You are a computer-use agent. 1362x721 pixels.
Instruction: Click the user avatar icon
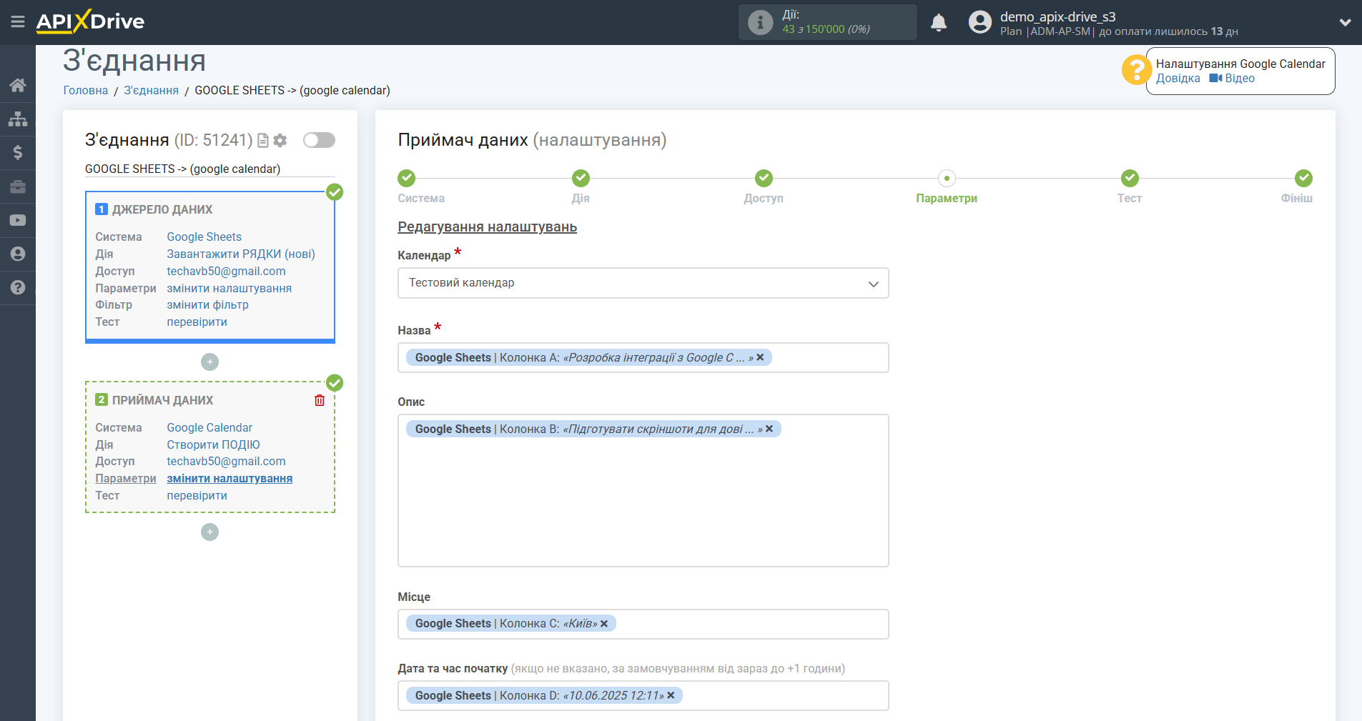click(980, 22)
